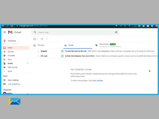Click the Drafts file icon

pos(5,63)
